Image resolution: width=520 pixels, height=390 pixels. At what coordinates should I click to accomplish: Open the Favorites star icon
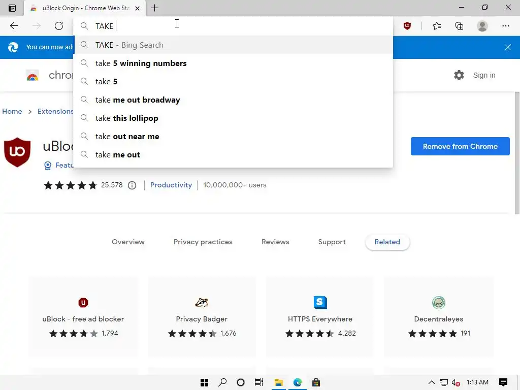coord(437,26)
